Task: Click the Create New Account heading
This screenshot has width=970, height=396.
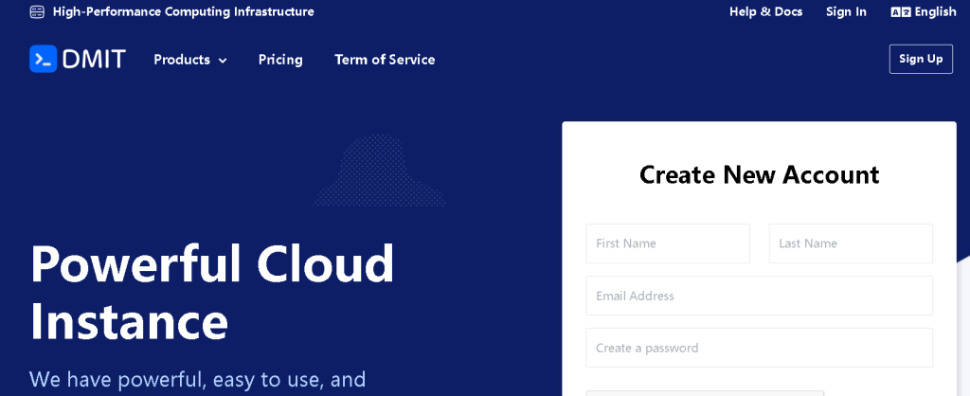Action: [x=759, y=174]
